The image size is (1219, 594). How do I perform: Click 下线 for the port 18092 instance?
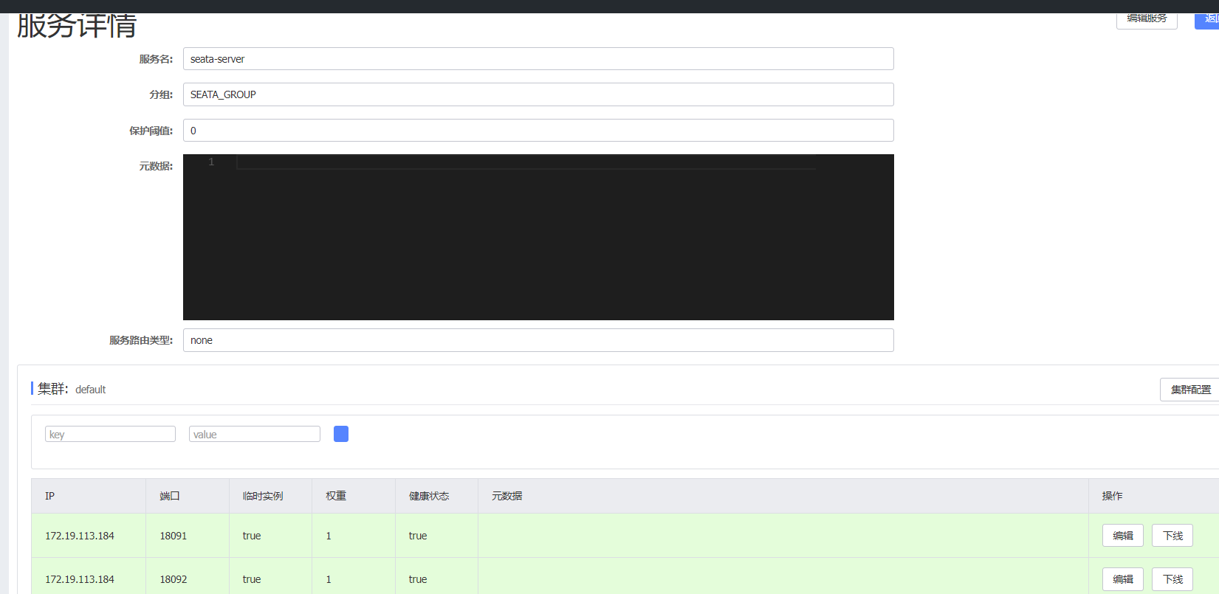click(1172, 579)
